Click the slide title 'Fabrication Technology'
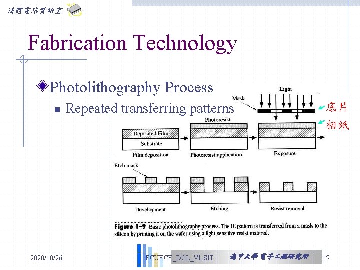 coord(132,43)
